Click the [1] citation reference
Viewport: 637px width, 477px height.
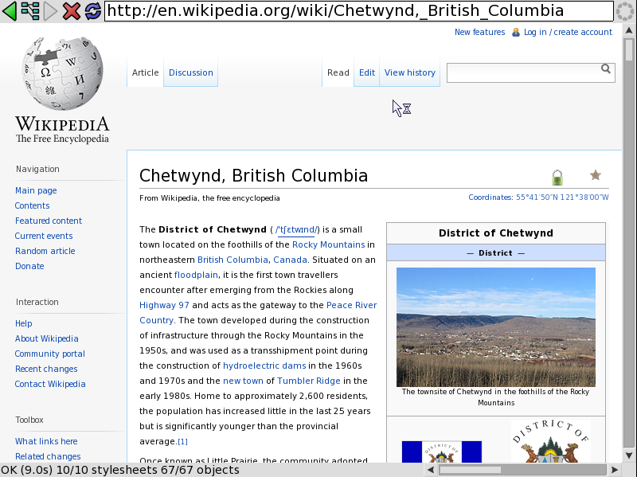pyautogui.click(x=182, y=442)
